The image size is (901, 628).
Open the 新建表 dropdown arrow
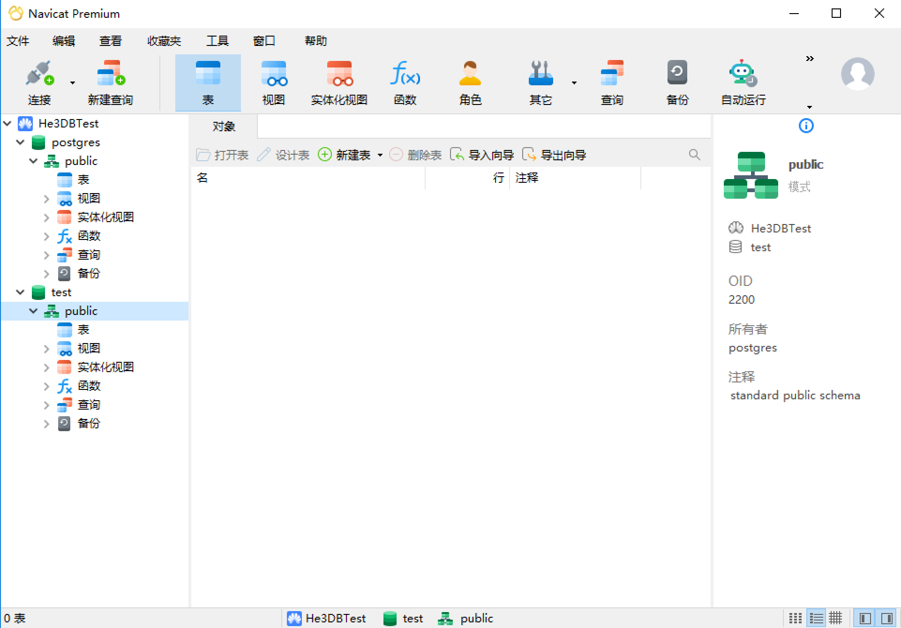[380, 155]
